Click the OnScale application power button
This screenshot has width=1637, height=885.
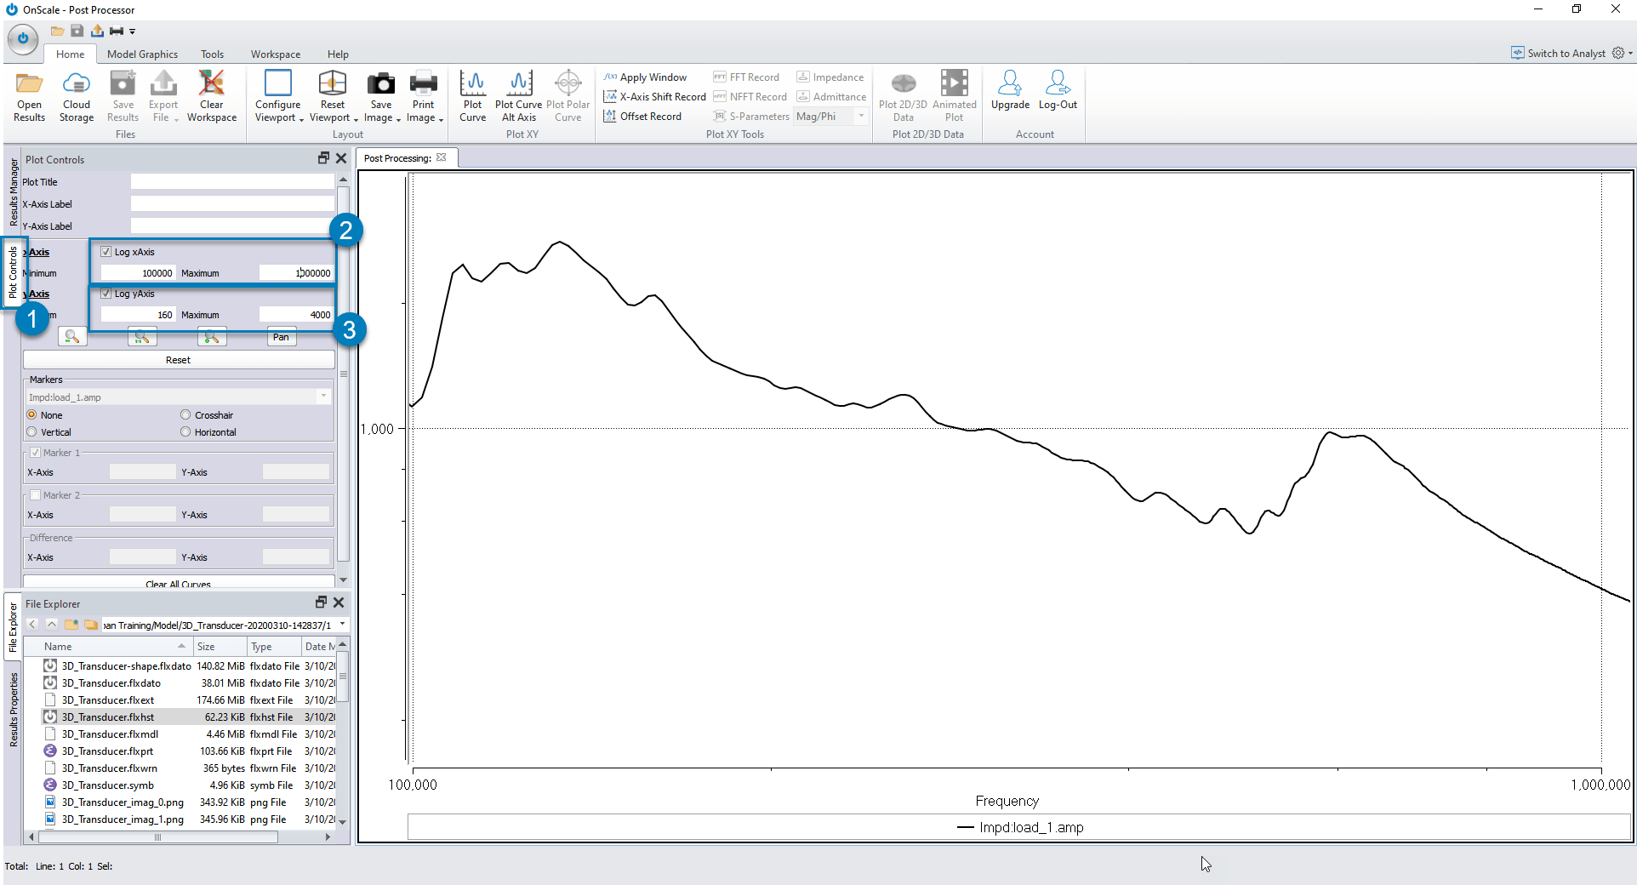click(x=23, y=38)
